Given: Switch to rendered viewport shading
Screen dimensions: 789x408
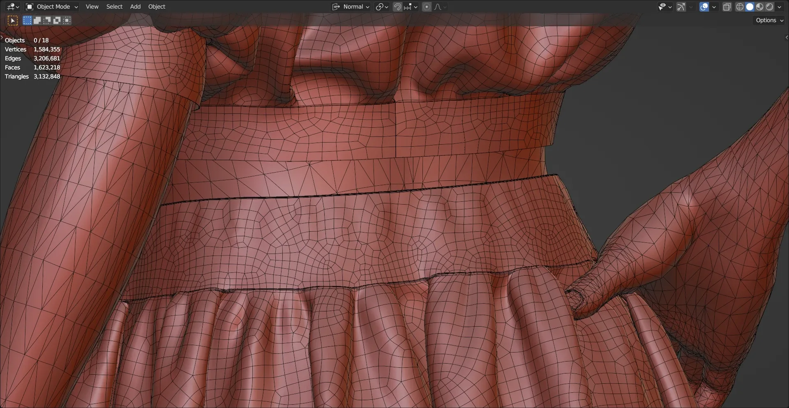Looking at the screenshot, I should pos(769,7).
